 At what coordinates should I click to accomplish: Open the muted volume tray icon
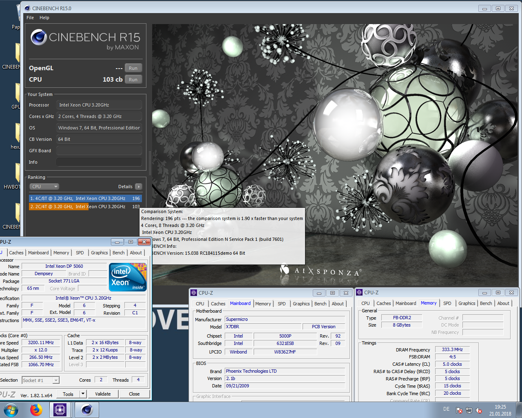[479, 410]
